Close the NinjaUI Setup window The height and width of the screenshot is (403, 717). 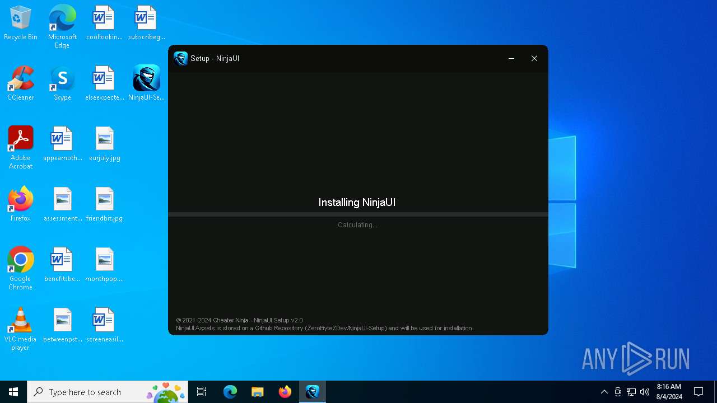coord(534,58)
